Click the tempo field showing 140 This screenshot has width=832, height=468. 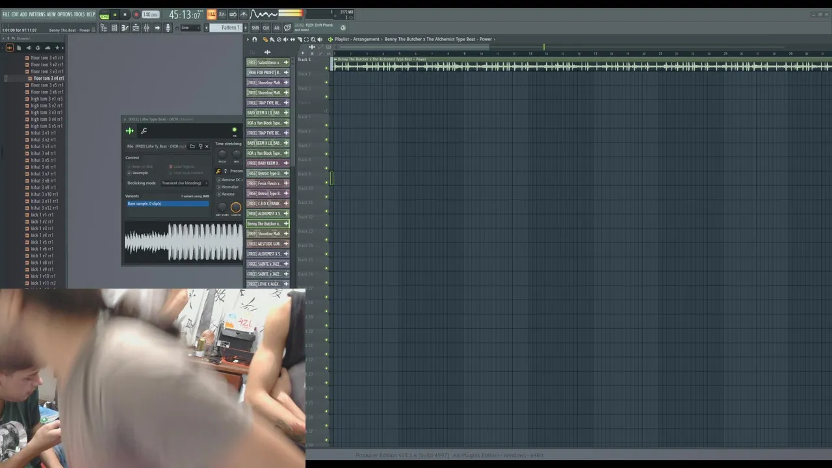150,14
